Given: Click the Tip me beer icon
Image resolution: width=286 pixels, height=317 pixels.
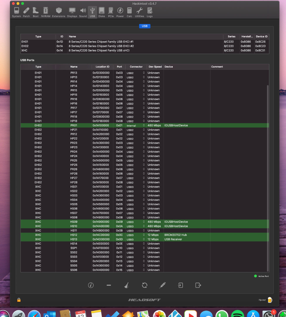Looking at the screenshot, I should coord(270,300).
